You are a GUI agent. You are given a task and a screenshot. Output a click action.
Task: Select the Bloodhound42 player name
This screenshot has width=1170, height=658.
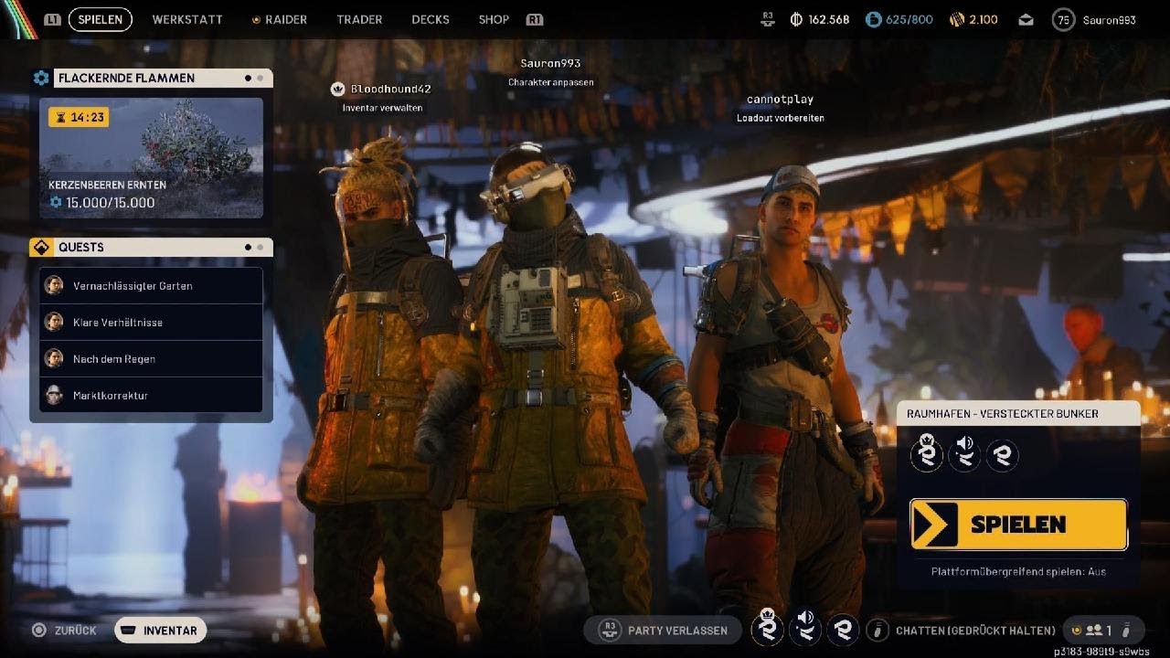coord(390,89)
